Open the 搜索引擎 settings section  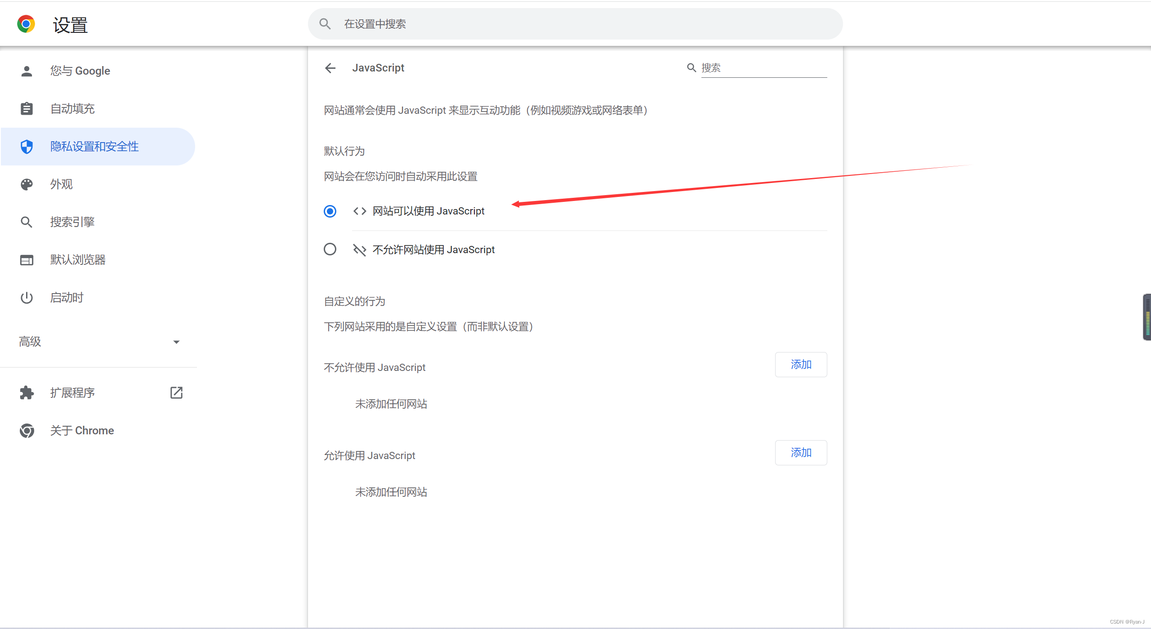(x=98, y=222)
